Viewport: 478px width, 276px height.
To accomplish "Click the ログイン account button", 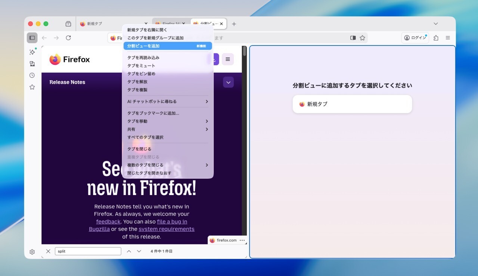I will point(415,38).
